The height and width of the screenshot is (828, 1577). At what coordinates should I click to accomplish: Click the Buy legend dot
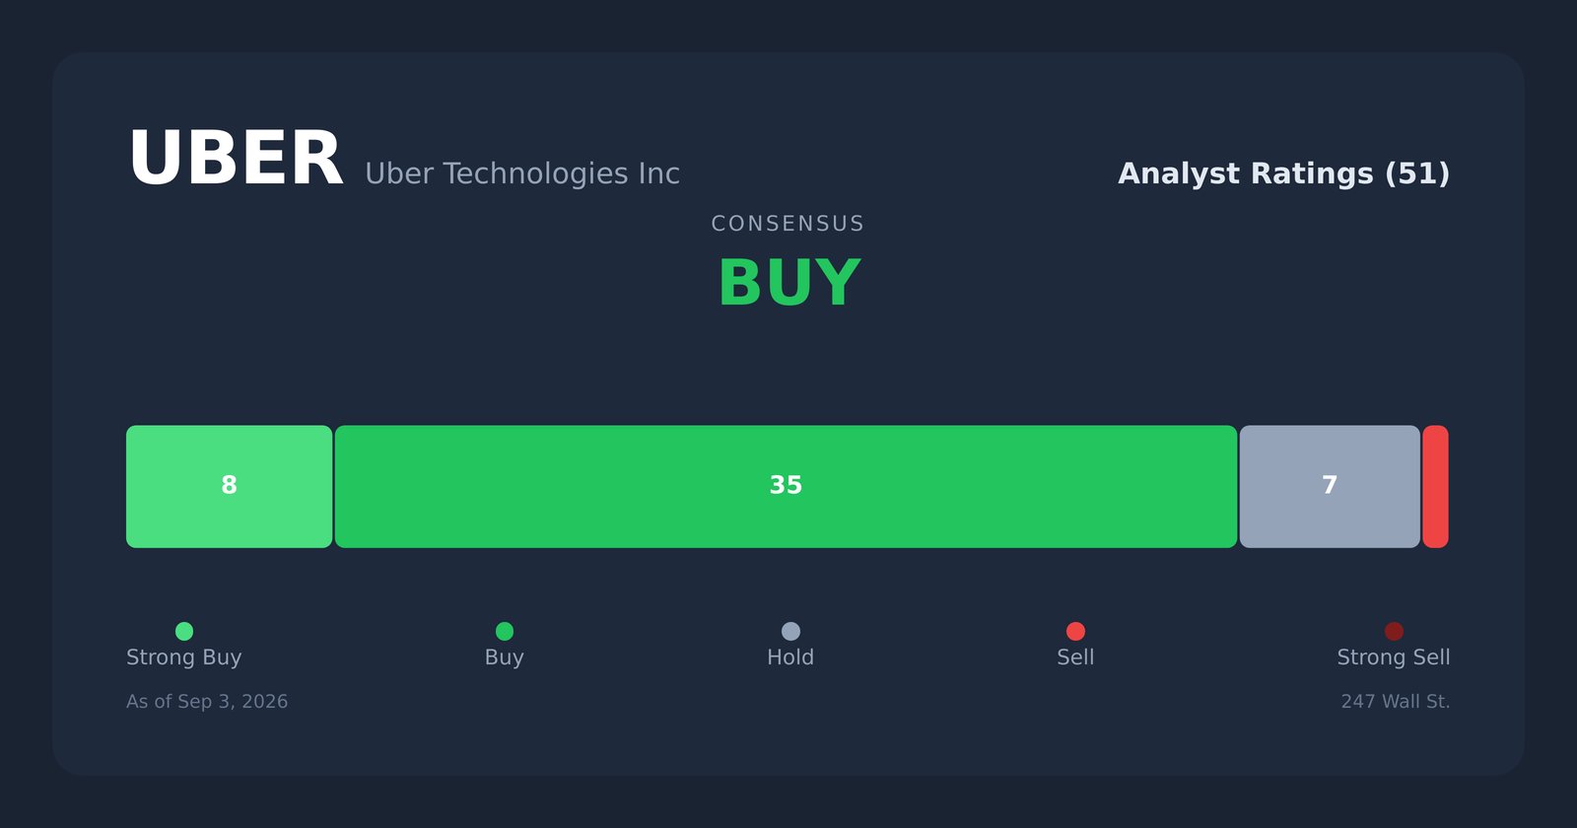505,631
